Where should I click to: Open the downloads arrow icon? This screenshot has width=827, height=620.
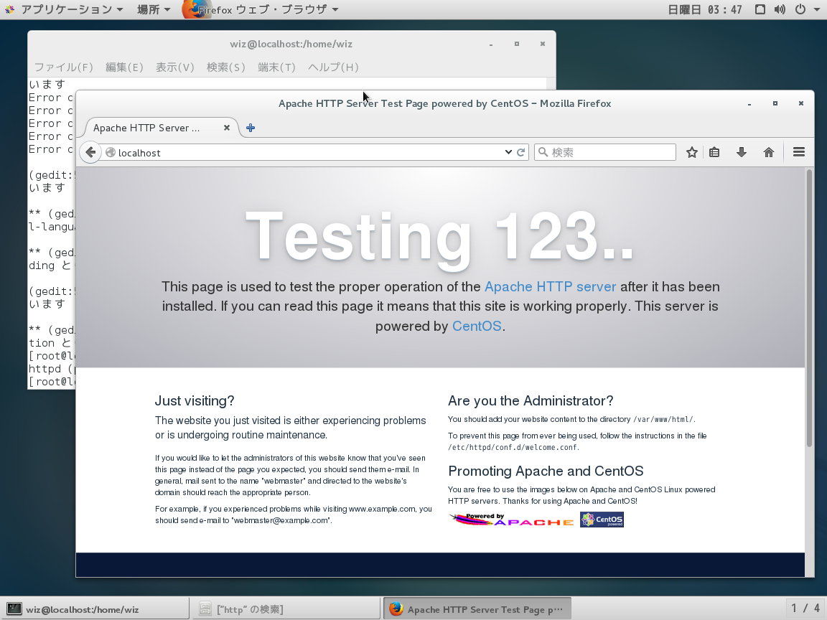742,152
